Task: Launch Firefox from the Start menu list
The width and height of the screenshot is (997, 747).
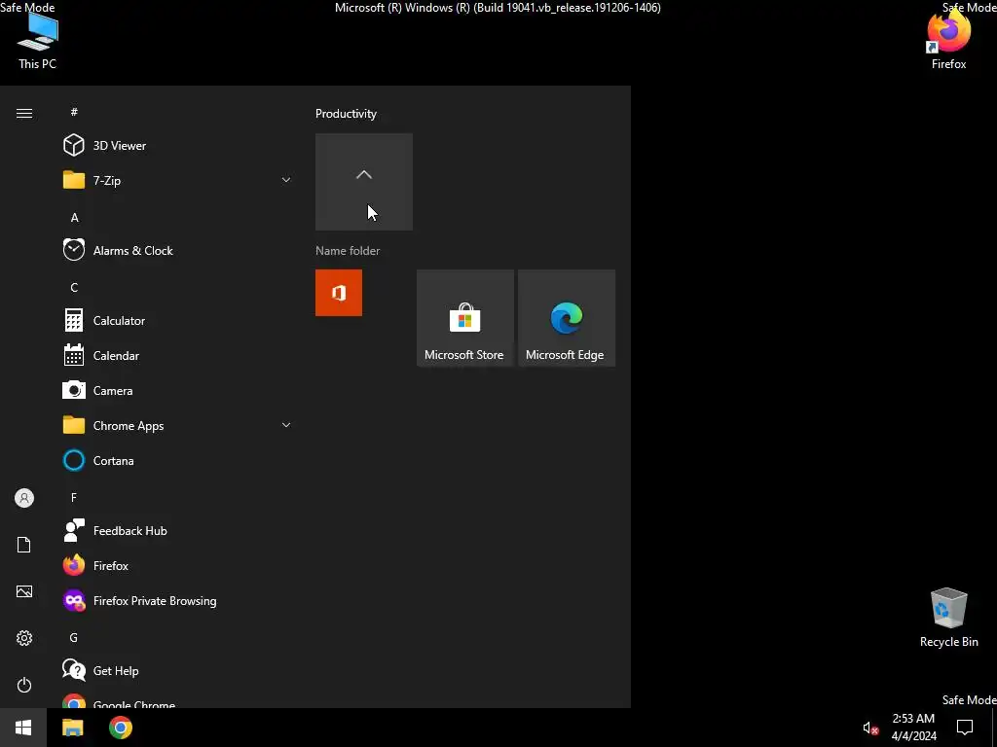Action: (177, 565)
